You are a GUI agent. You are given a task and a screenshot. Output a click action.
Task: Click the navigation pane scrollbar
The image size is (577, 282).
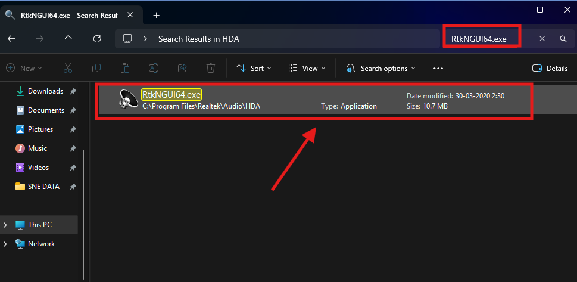84,214
